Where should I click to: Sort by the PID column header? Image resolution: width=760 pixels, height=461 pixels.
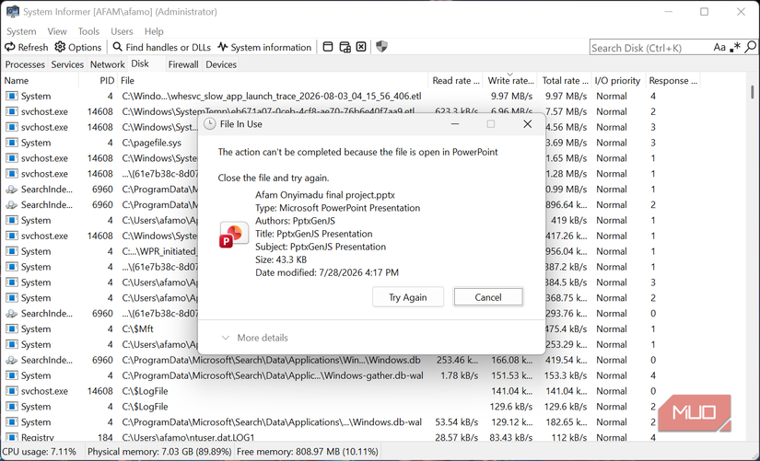(99, 80)
